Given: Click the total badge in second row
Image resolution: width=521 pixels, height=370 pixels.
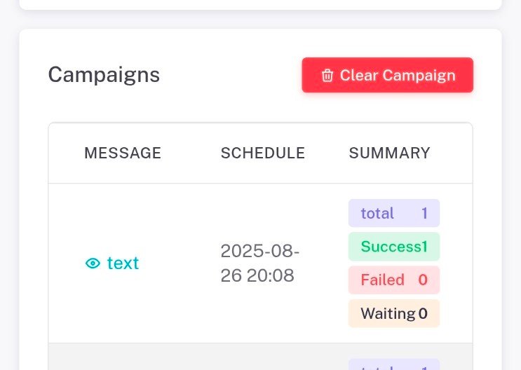Looking at the screenshot, I should (x=393, y=364).
